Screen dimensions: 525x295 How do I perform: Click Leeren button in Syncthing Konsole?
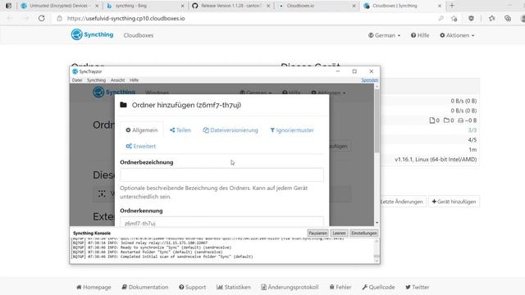(x=339, y=233)
